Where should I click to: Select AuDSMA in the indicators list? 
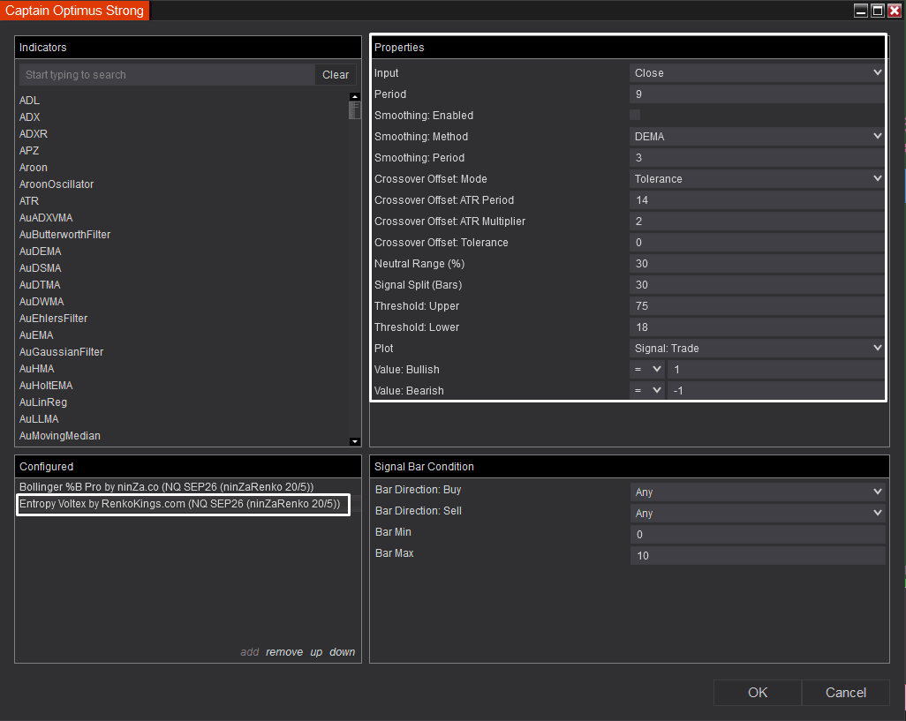point(41,268)
